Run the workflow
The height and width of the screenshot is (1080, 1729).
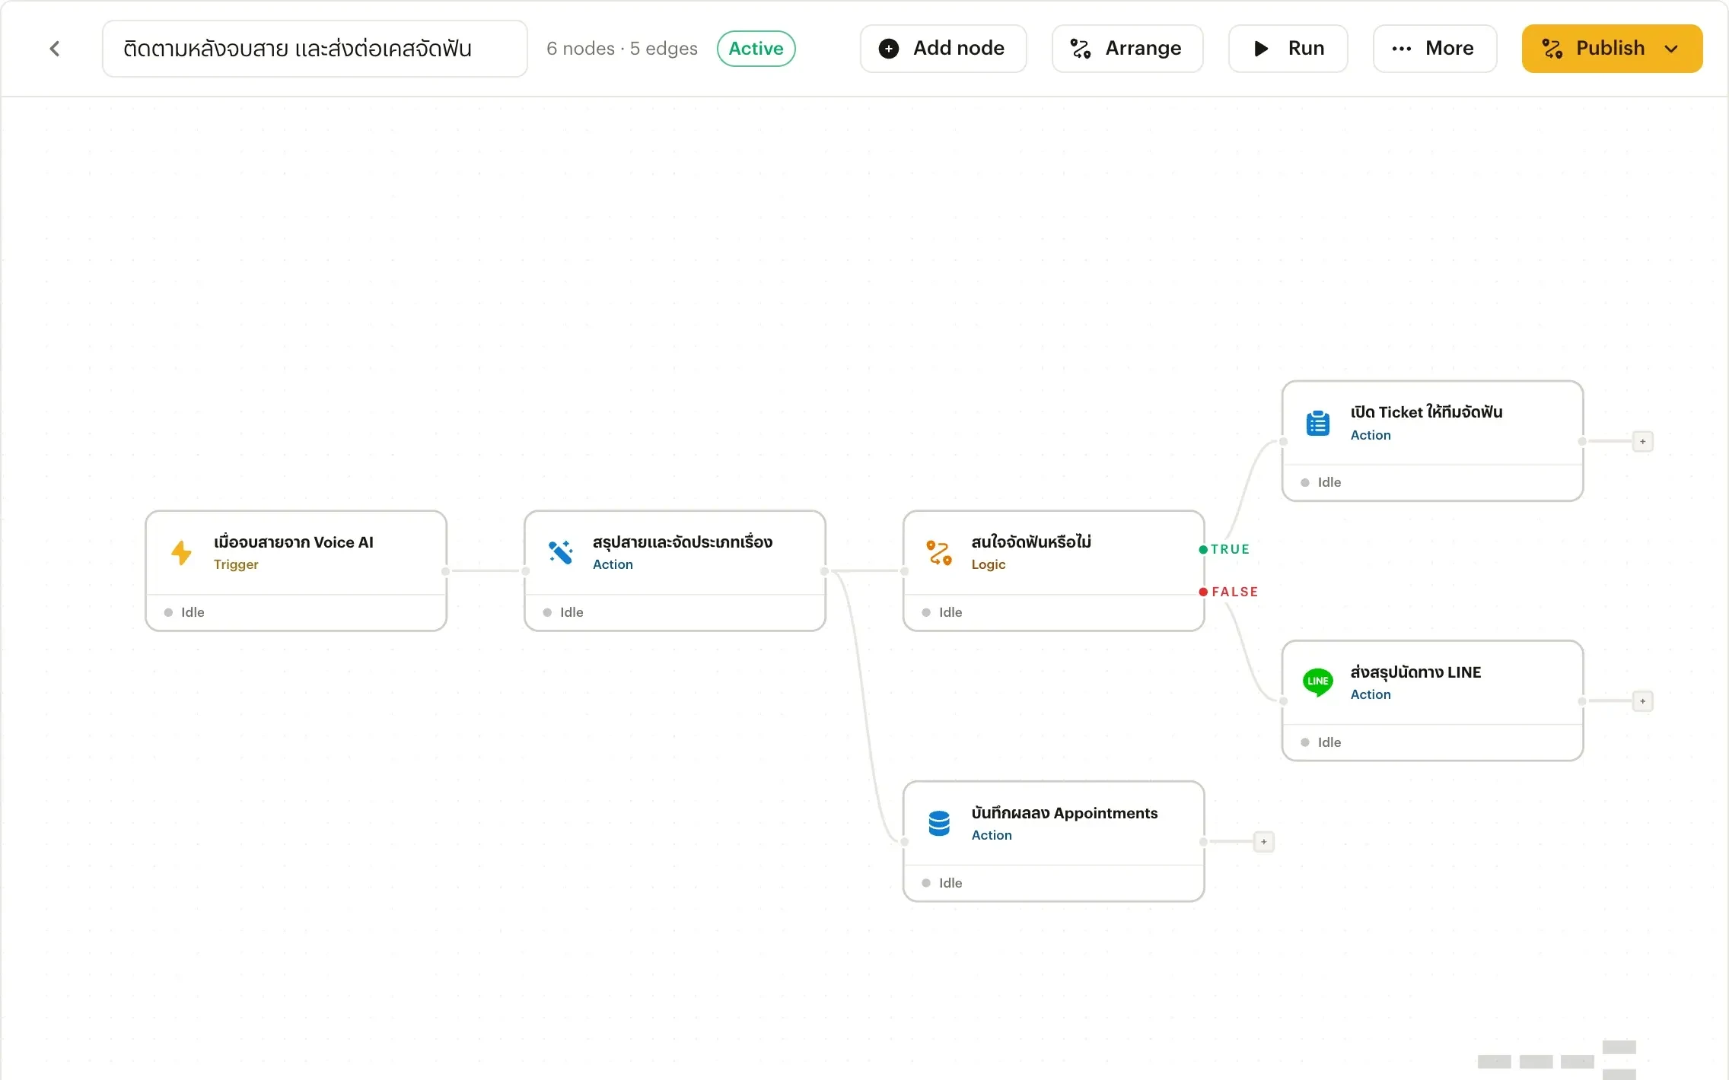tap(1288, 49)
